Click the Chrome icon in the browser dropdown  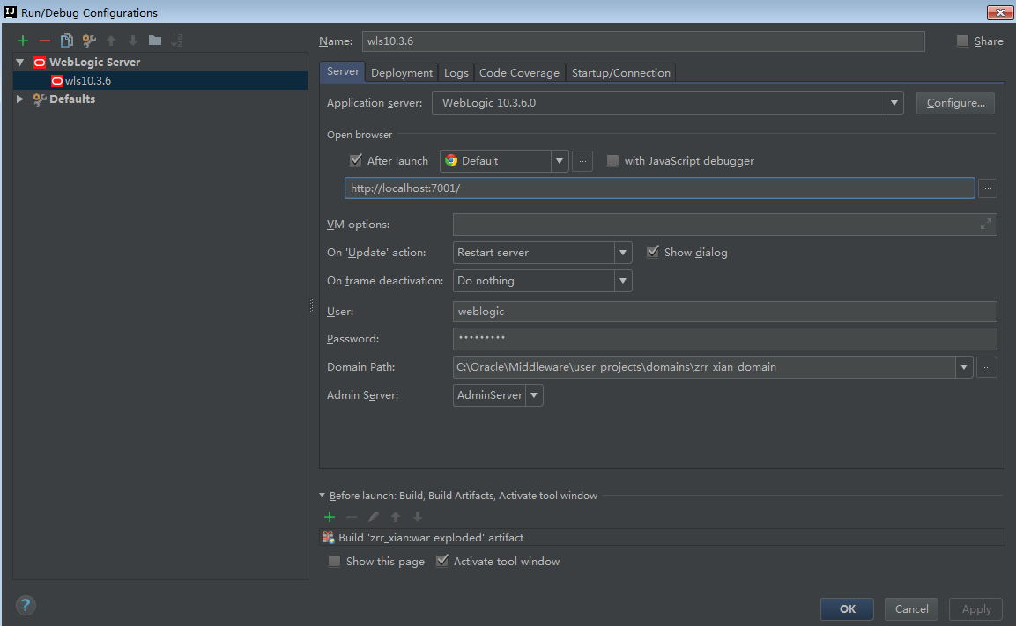451,160
